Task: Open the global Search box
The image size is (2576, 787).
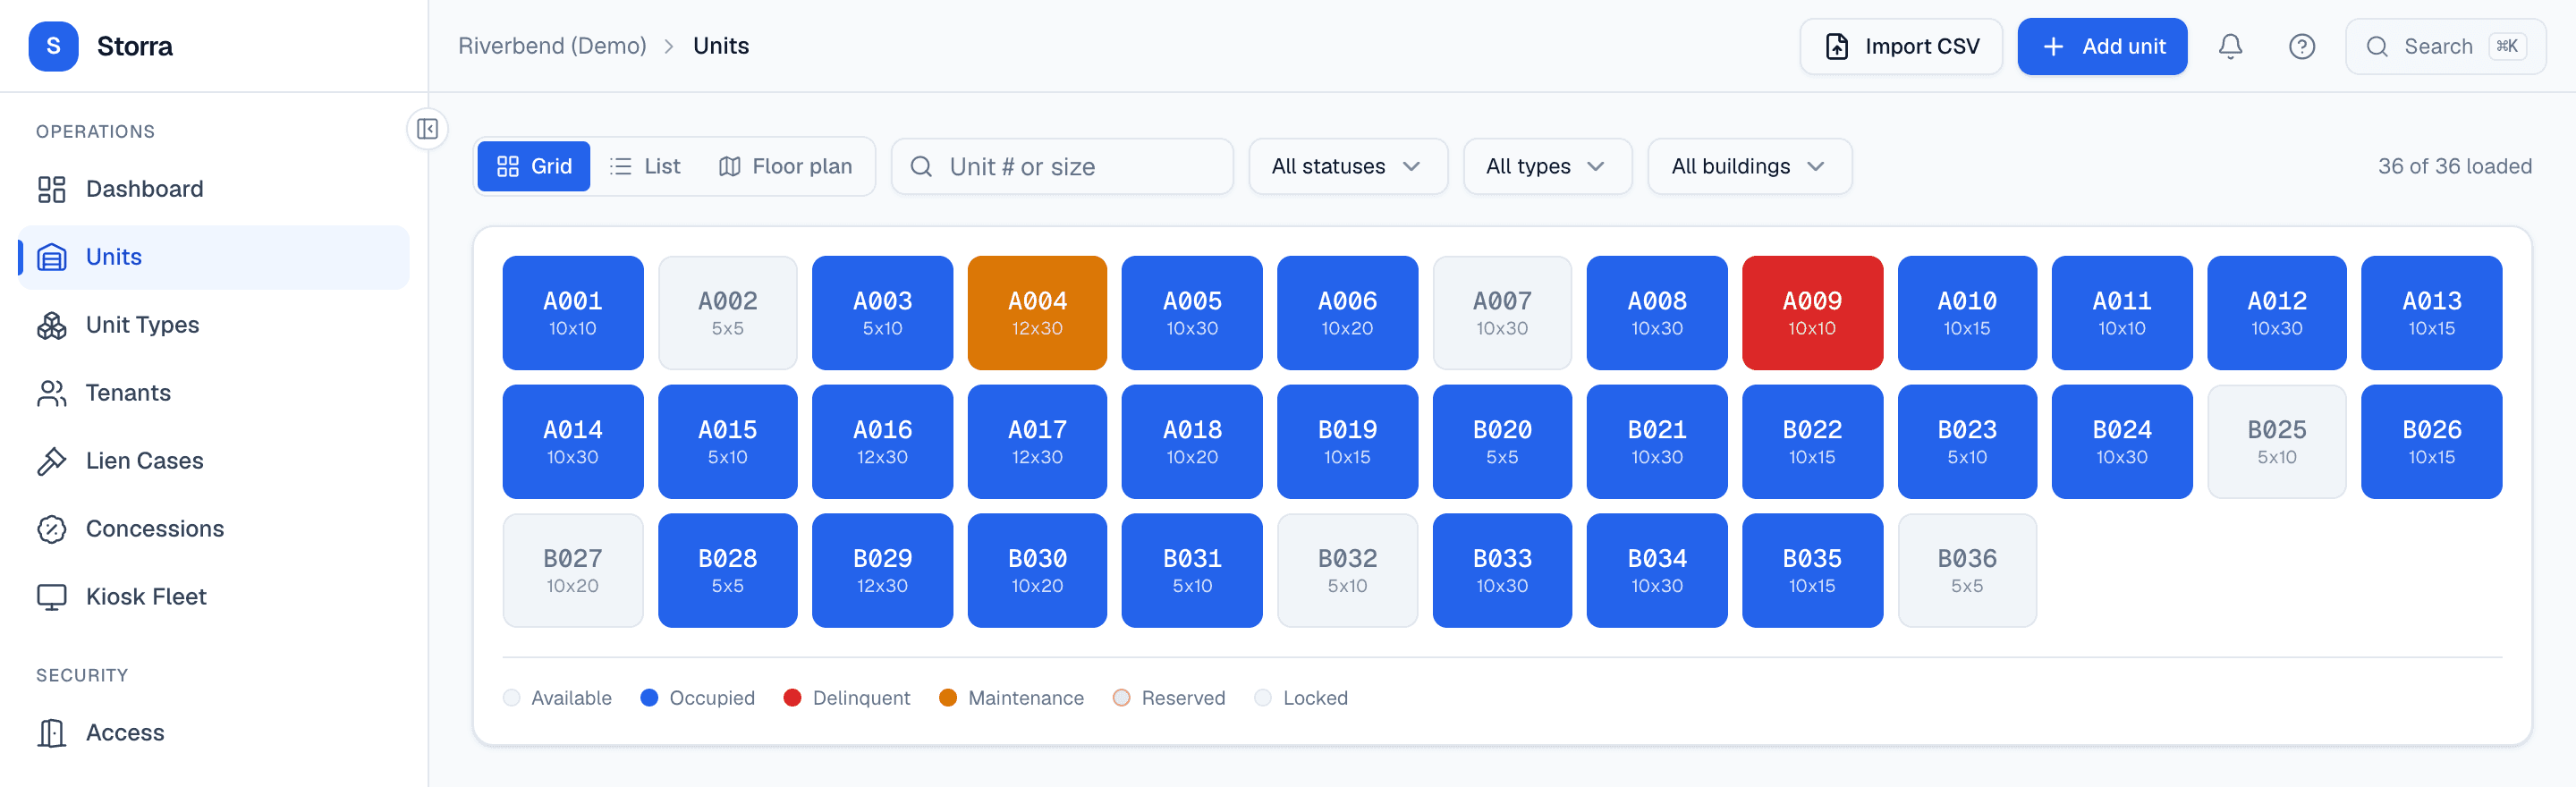Action: pos(2445,47)
